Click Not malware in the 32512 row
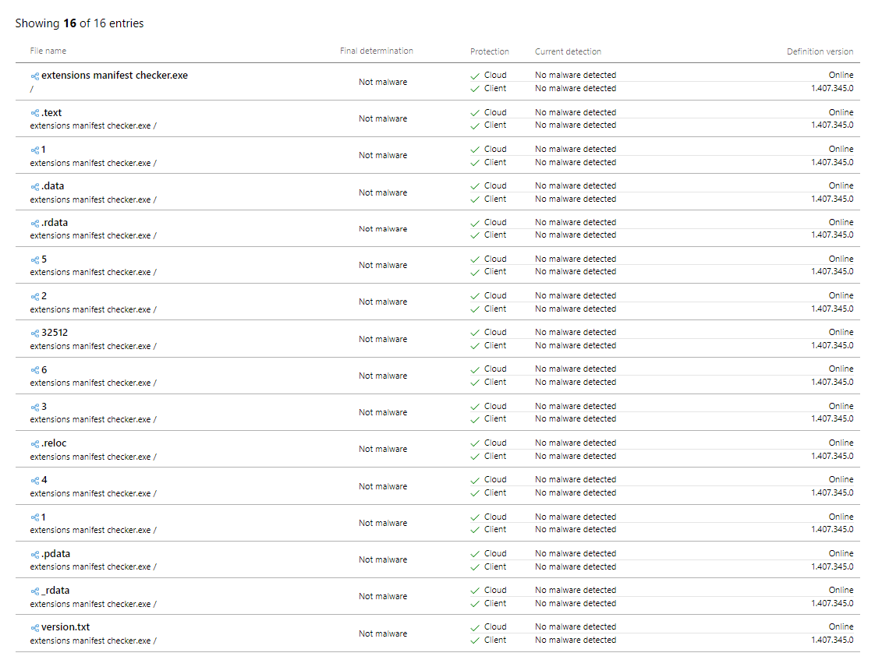This screenshot has height=667, width=882. [383, 339]
